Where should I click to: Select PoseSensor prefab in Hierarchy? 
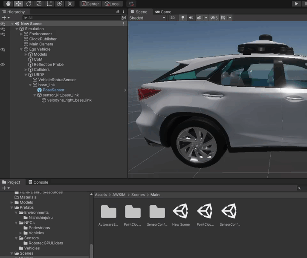tap(53, 90)
